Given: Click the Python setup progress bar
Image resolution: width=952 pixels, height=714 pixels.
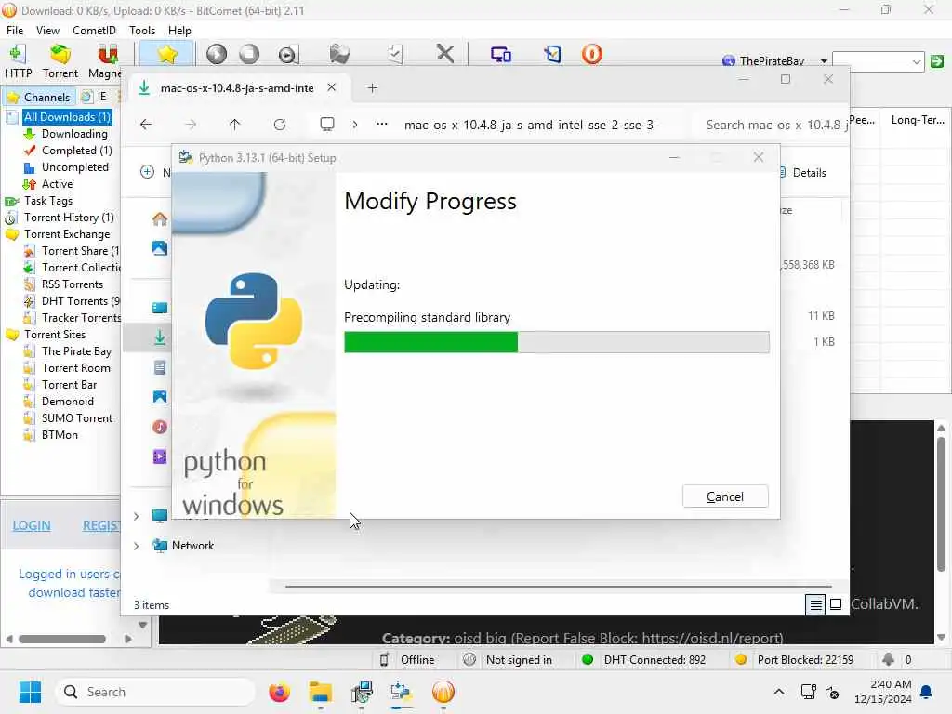Looking at the screenshot, I should [x=556, y=342].
